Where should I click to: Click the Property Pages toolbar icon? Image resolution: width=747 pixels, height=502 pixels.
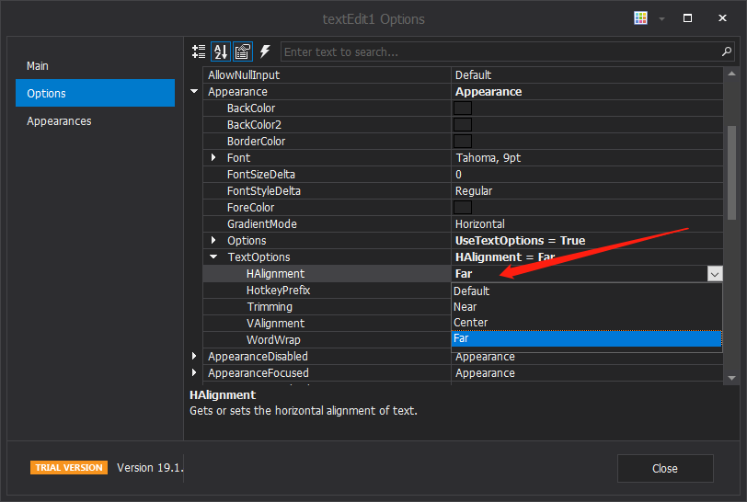tap(243, 51)
